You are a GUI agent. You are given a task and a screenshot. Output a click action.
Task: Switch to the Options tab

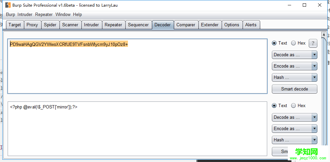point(232,25)
